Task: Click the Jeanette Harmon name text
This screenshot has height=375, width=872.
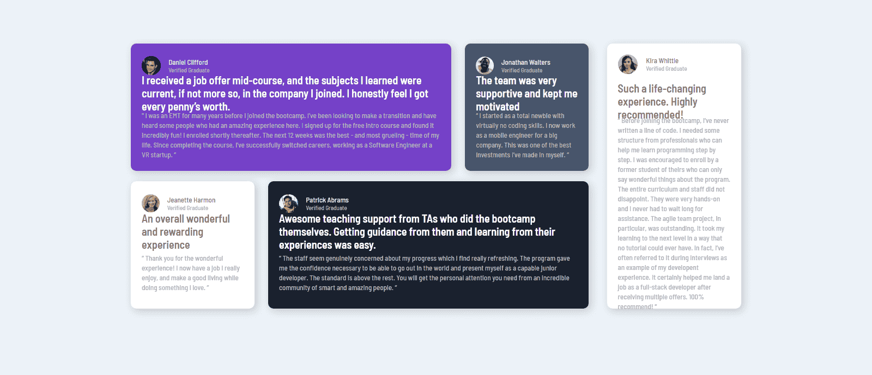Action: click(x=191, y=200)
